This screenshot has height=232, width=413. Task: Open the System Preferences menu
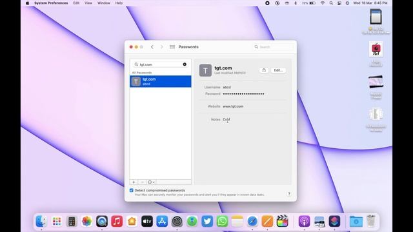pos(51,3)
